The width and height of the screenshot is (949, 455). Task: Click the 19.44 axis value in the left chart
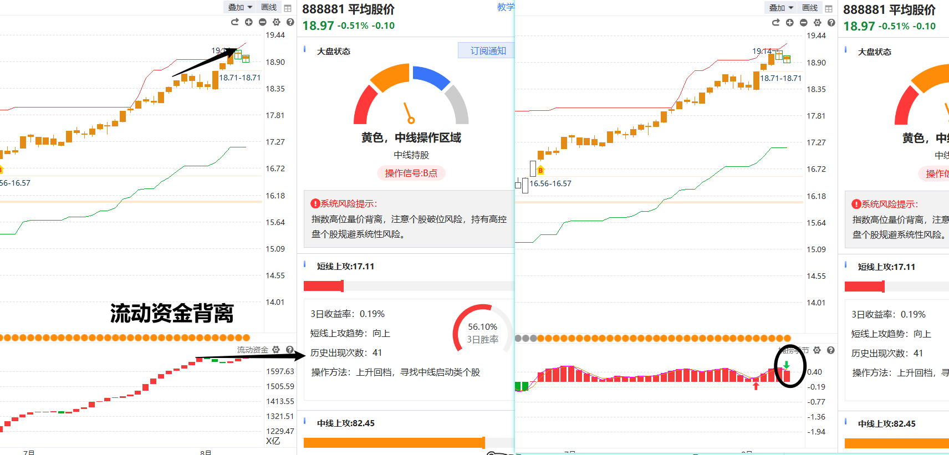[x=275, y=35]
